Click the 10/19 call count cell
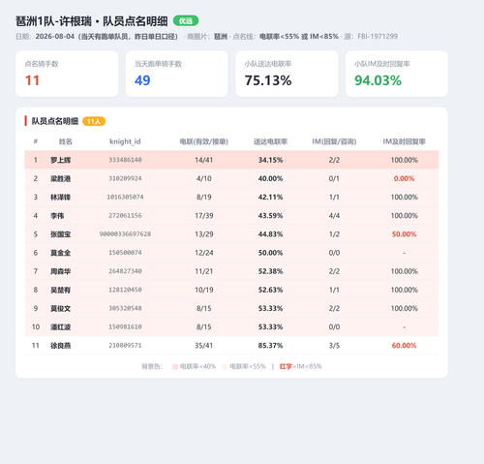Screen dimensions: 484x464 point(204,290)
